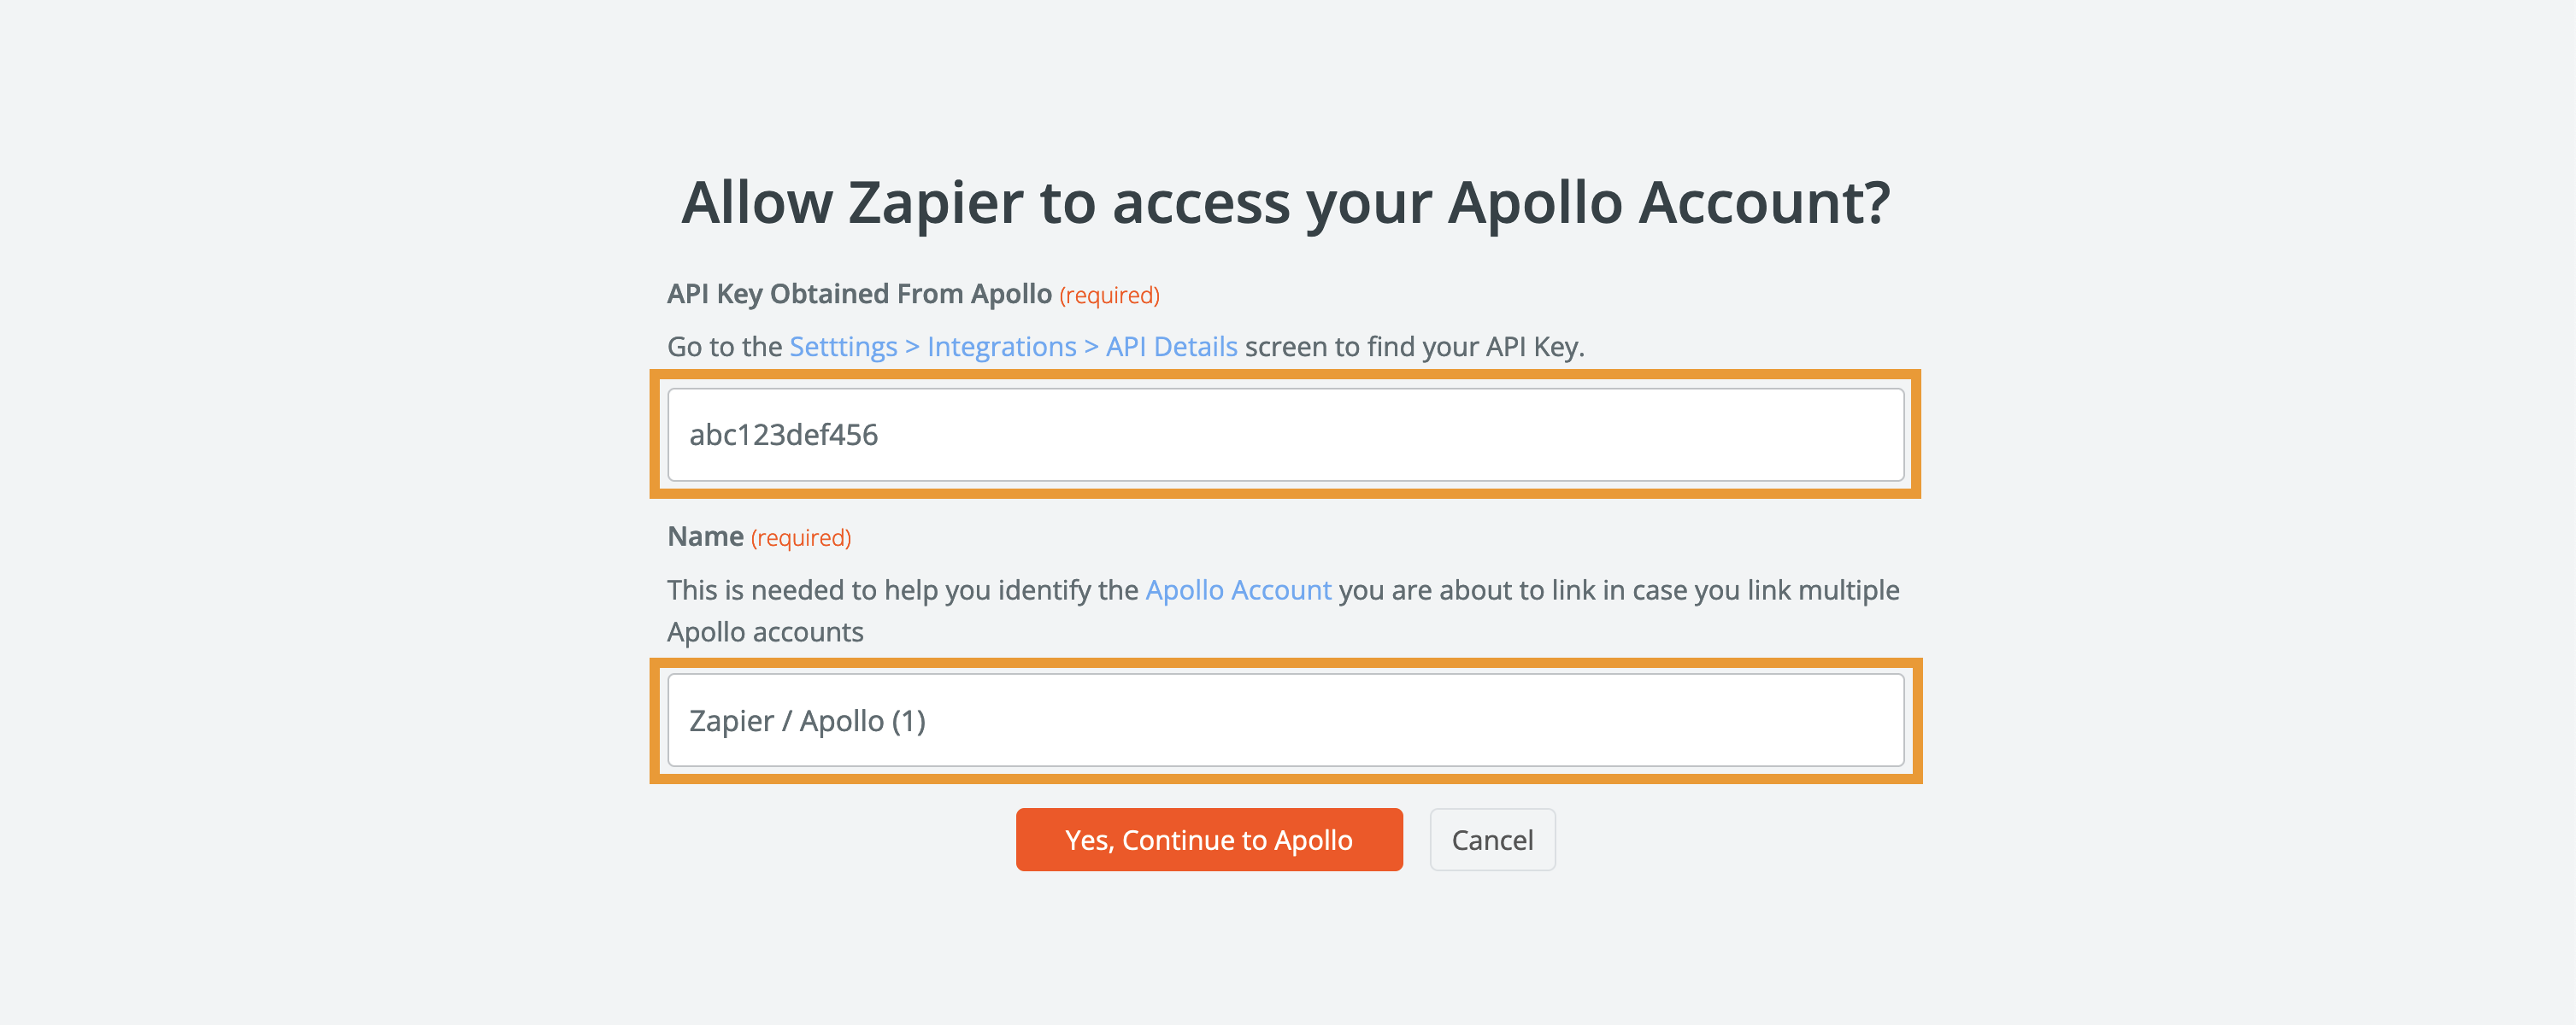Follow the Apollo Account hyperlink
This screenshot has height=1025, width=2576.
(1238, 590)
